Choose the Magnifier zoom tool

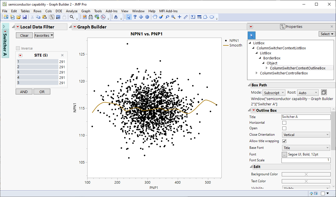pyautogui.click(x=173, y=17)
